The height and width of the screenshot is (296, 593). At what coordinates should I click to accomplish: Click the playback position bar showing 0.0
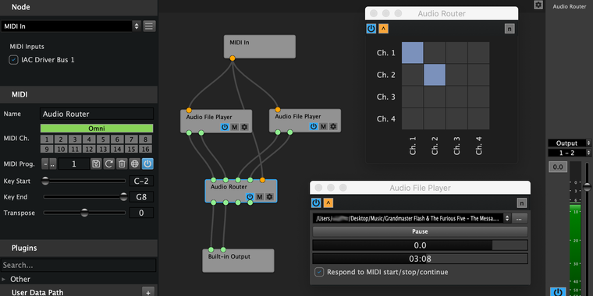420,245
